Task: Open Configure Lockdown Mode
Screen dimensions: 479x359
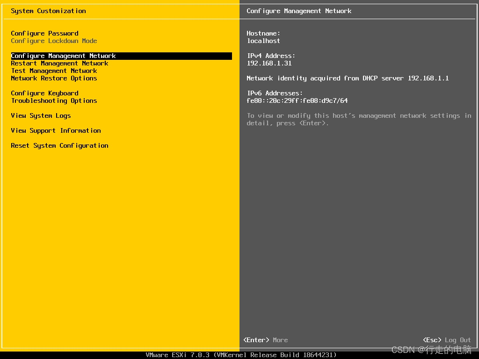Action: point(53,41)
